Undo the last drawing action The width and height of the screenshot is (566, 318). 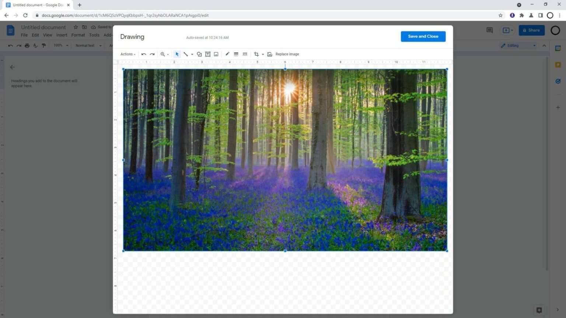coord(144,54)
